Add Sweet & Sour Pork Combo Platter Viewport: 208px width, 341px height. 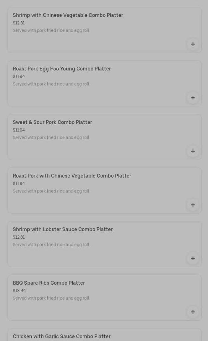(193, 151)
